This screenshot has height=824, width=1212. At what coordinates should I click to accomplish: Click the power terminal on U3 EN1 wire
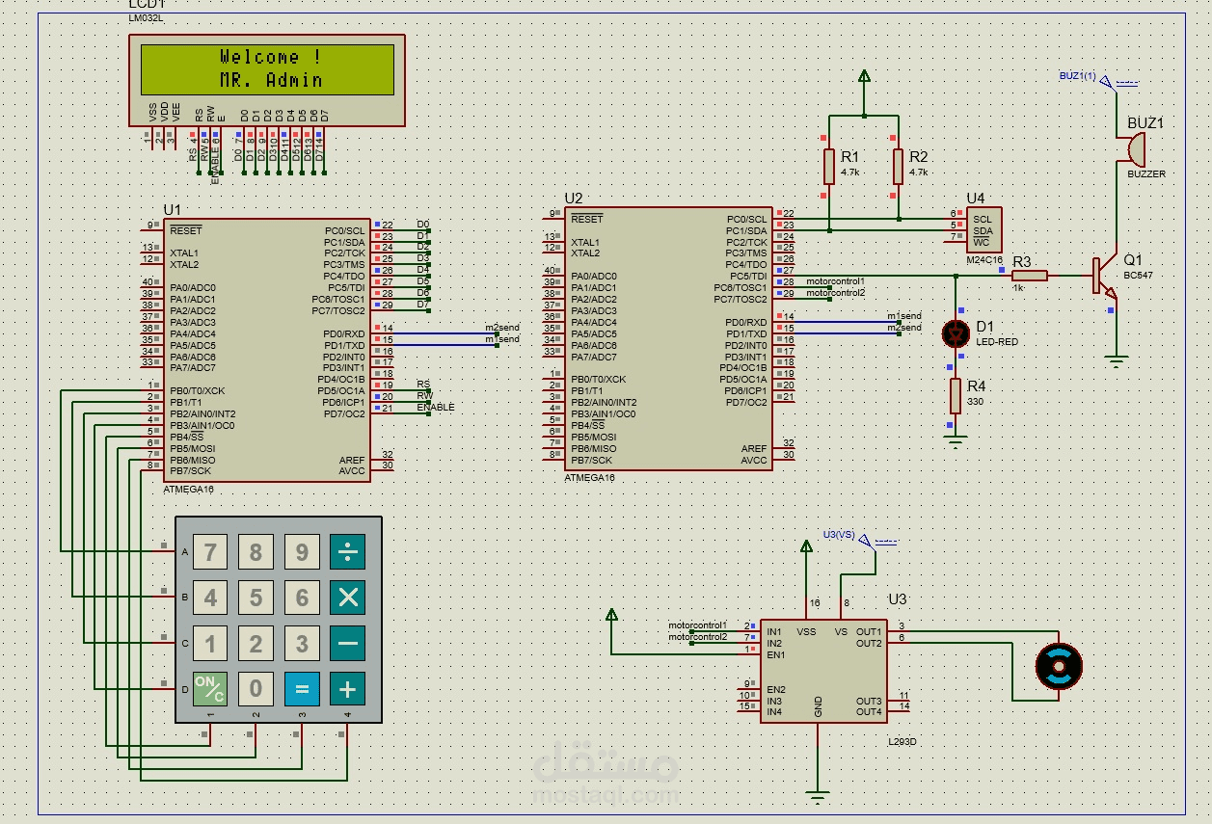point(611,616)
